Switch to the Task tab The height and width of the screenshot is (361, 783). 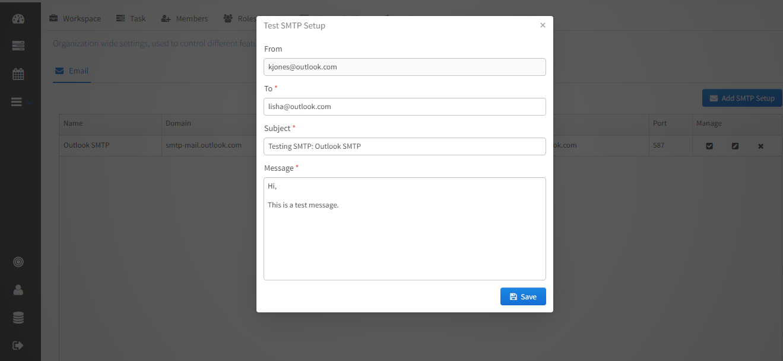(x=131, y=18)
